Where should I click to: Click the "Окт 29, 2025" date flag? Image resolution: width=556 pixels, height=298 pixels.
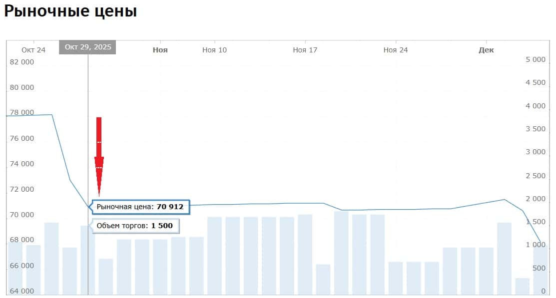[87, 47]
